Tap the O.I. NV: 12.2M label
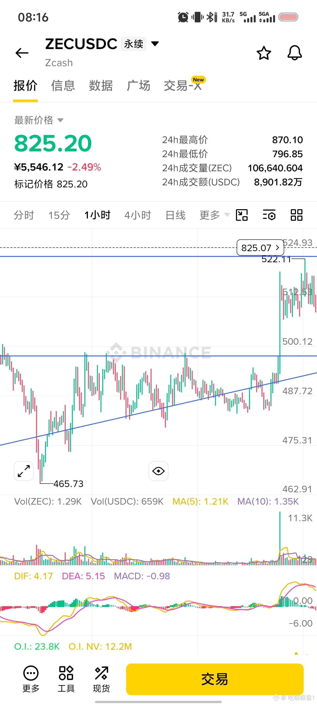 click(x=100, y=646)
